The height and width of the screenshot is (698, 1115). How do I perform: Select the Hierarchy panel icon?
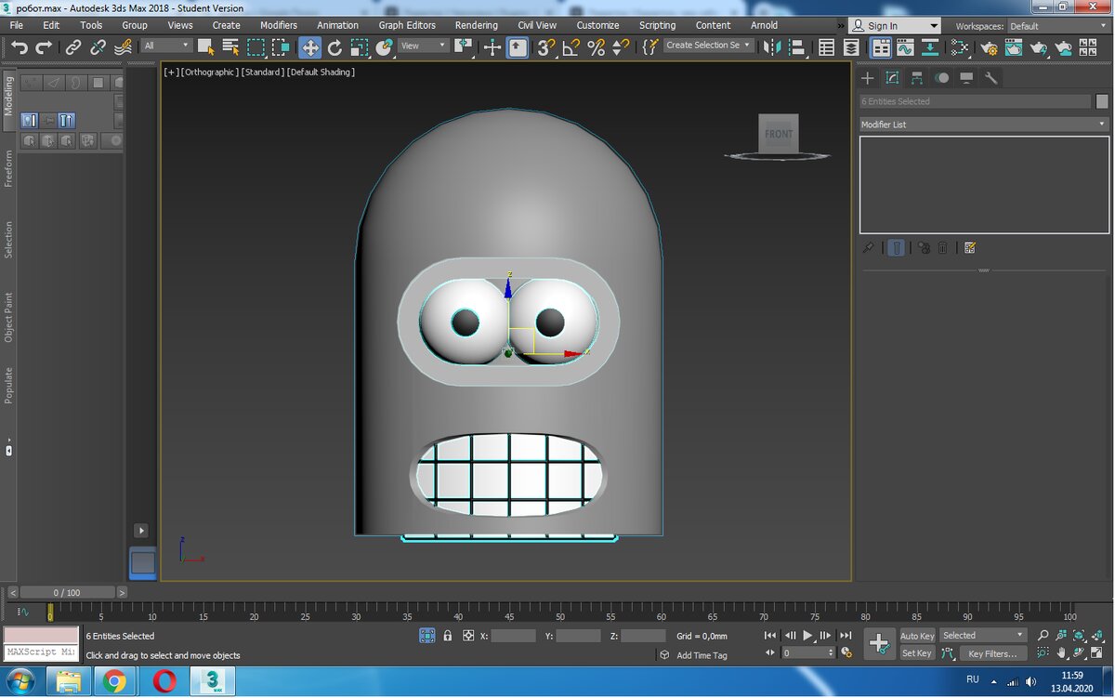click(917, 78)
